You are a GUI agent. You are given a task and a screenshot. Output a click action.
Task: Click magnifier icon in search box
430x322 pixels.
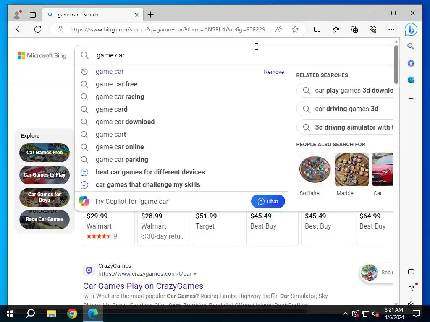point(85,55)
